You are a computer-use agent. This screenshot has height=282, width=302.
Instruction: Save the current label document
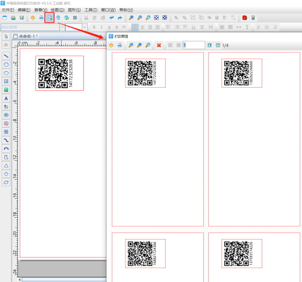click(x=22, y=18)
